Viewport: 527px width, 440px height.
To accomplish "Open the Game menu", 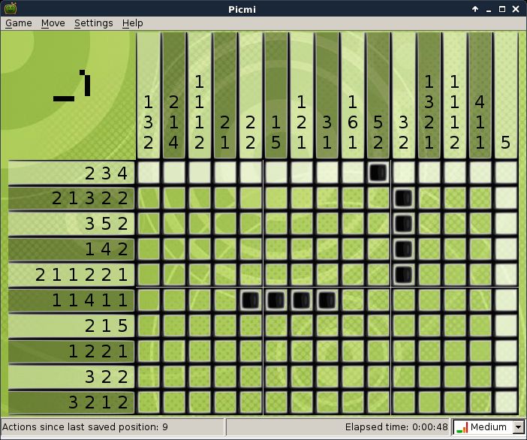I will tap(19, 23).
